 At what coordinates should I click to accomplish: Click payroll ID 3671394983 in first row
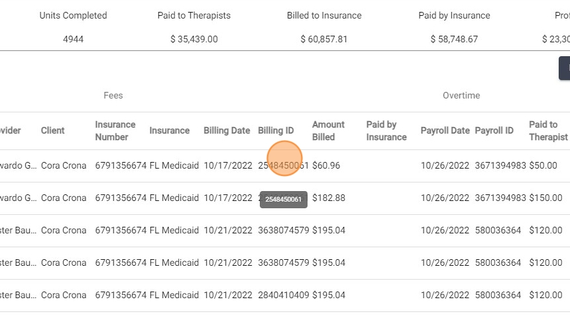[500, 166]
